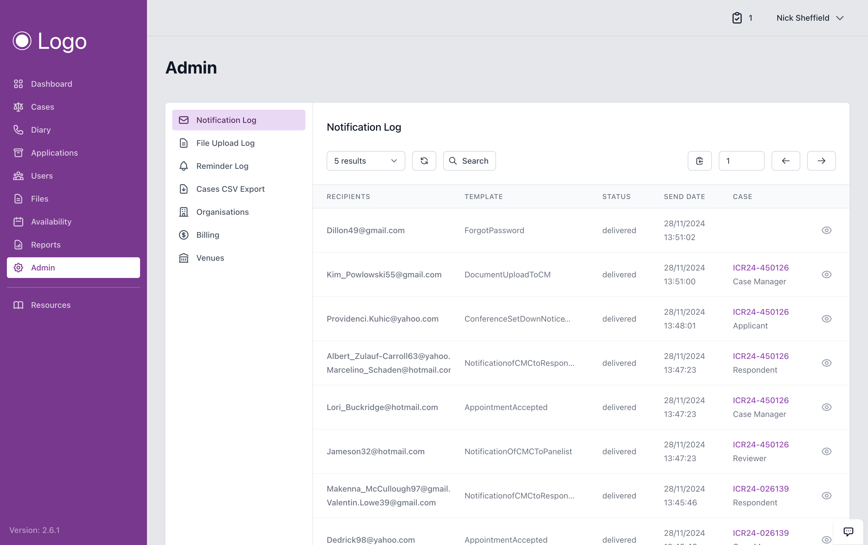The image size is (868, 545).
Task: Open the Billing admin tab
Action: click(207, 235)
